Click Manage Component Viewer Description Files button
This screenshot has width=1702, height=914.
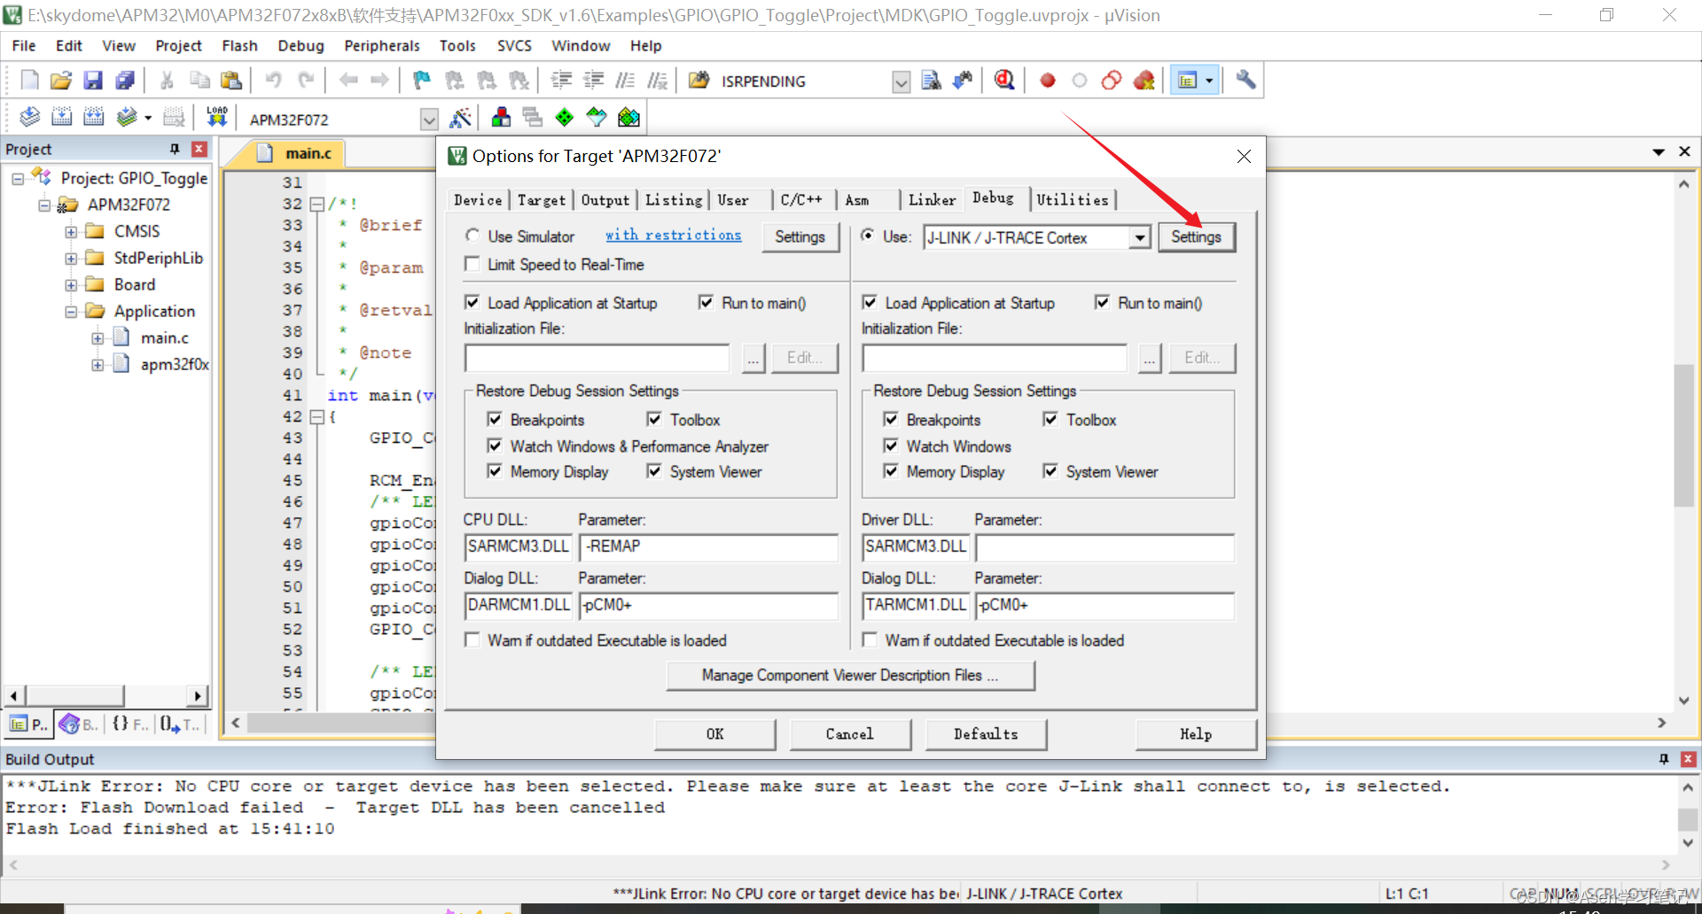point(850,675)
